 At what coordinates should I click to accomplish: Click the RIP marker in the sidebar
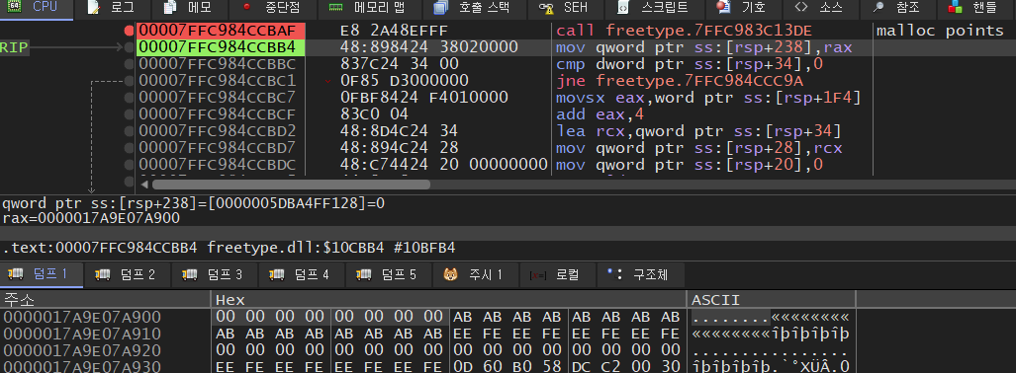coord(14,47)
